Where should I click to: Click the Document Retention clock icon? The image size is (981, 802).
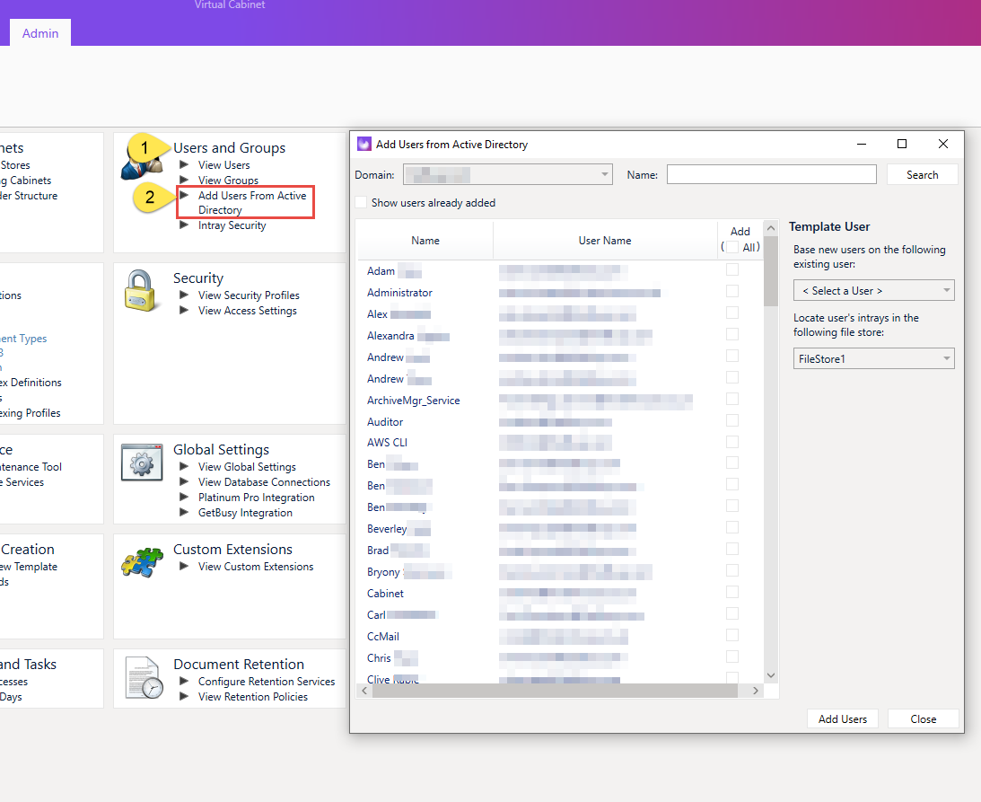(144, 677)
